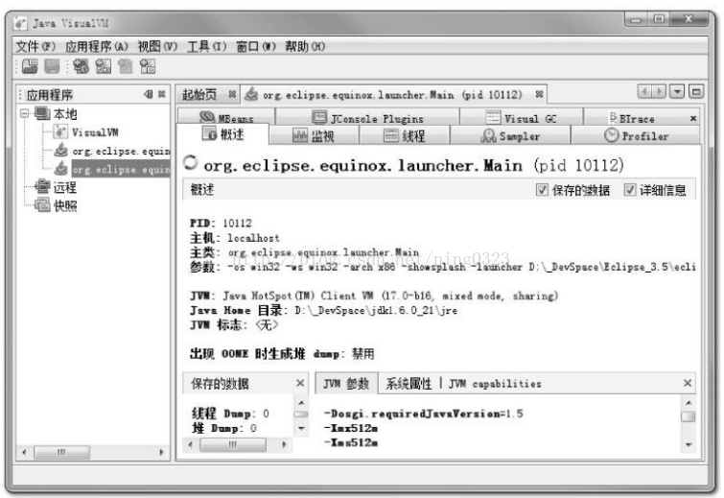724x498 pixels.
Task: Click the -Dosgi.requiredJavaVersion=1.5 argument text
Action: pyautogui.click(x=424, y=414)
